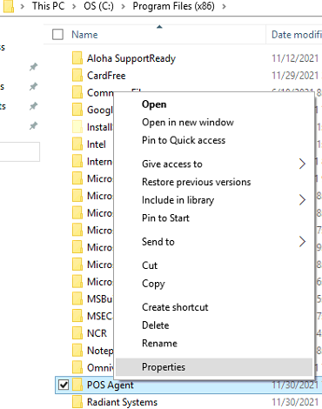Select the Aloha SupportReady folder icon
Screen dimensions: 322x409
77,58
